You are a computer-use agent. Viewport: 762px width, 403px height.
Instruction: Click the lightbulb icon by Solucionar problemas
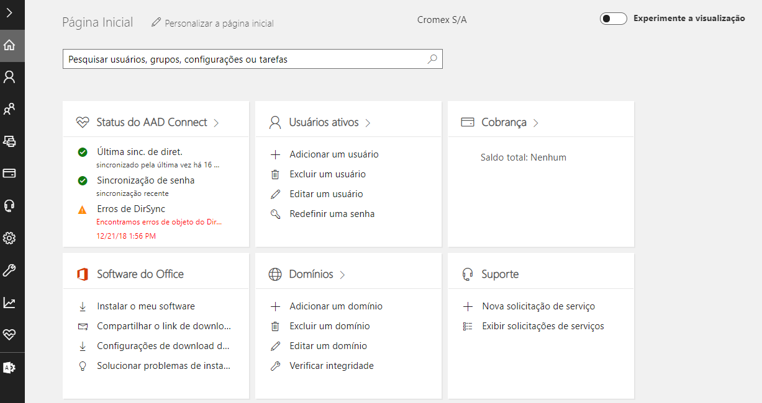click(x=83, y=366)
